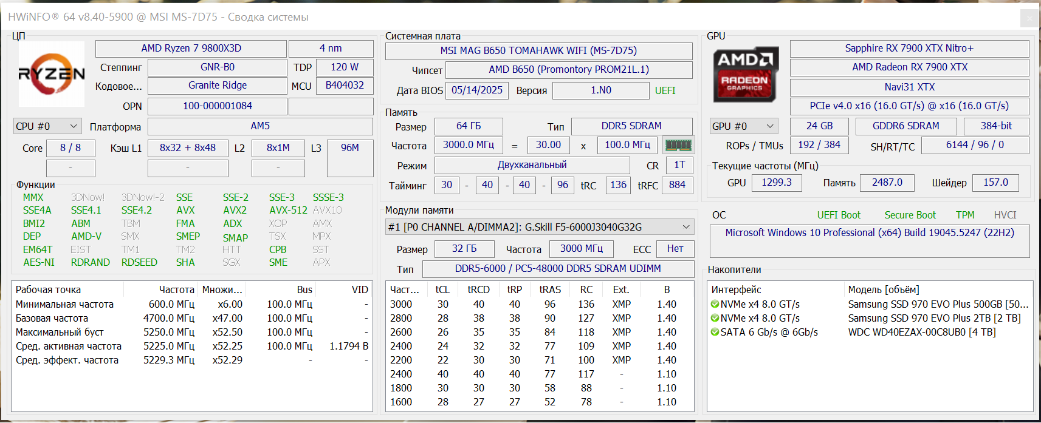The height and width of the screenshot is (423, 1041).
Task: Click the green status icon for Samsung 500GB drive
Action: tap(715, 304)
